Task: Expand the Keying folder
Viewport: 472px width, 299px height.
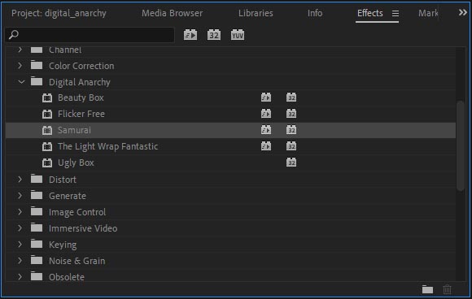Action: pyautogui.click(x=20, y=244)
